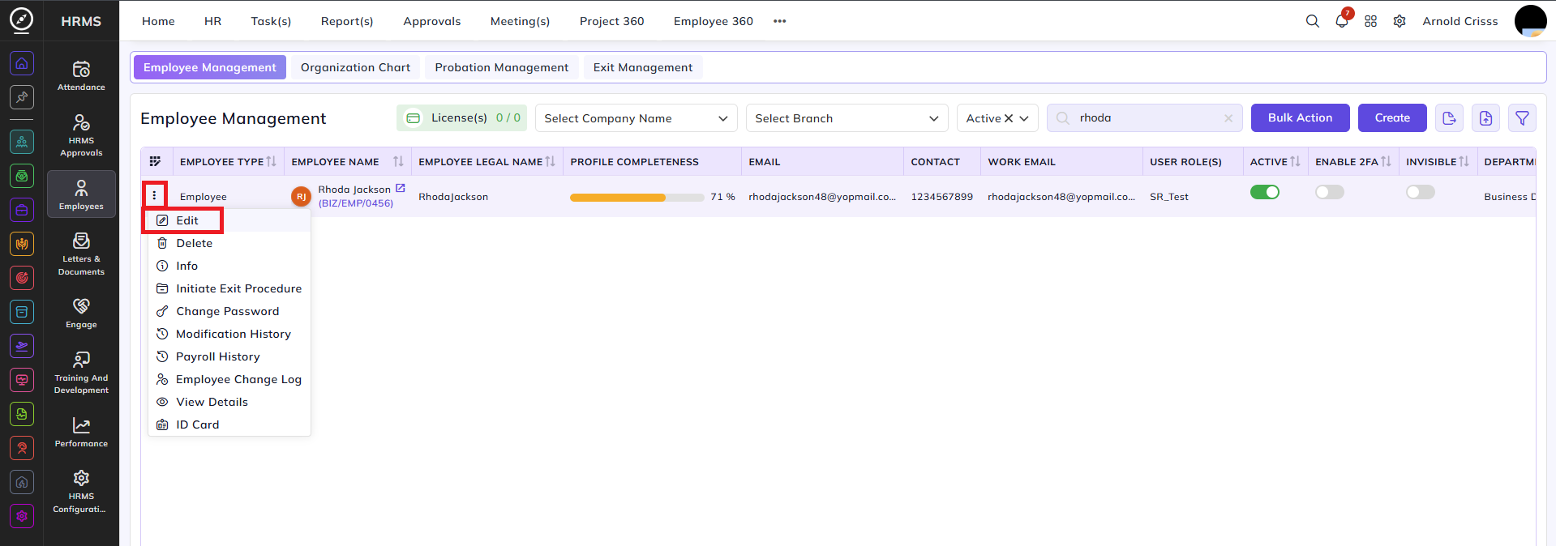Open the settings gear in top bar
This screenshot has width=1556, height=546.
1400,21
